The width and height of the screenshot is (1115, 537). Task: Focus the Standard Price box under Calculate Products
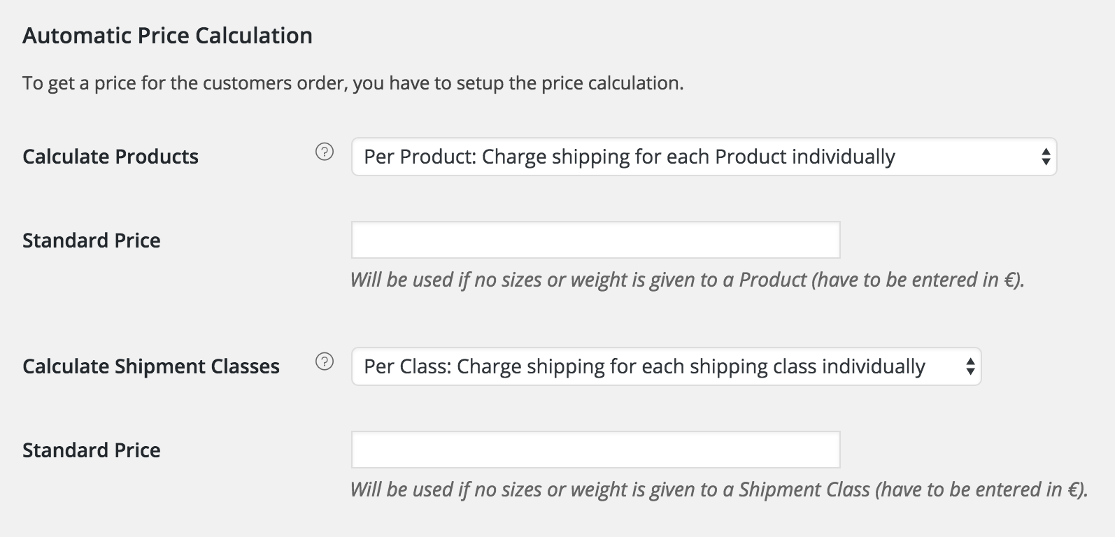pyautogui.click(x=595, y=240)
